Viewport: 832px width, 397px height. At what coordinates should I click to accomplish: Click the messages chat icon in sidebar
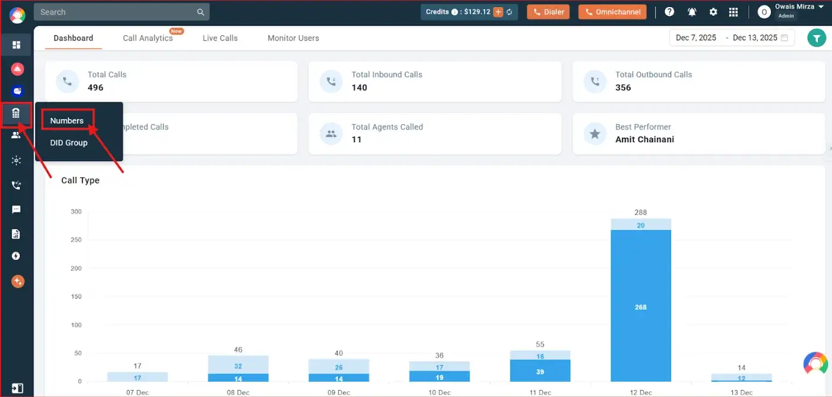[x=16, y=210]
